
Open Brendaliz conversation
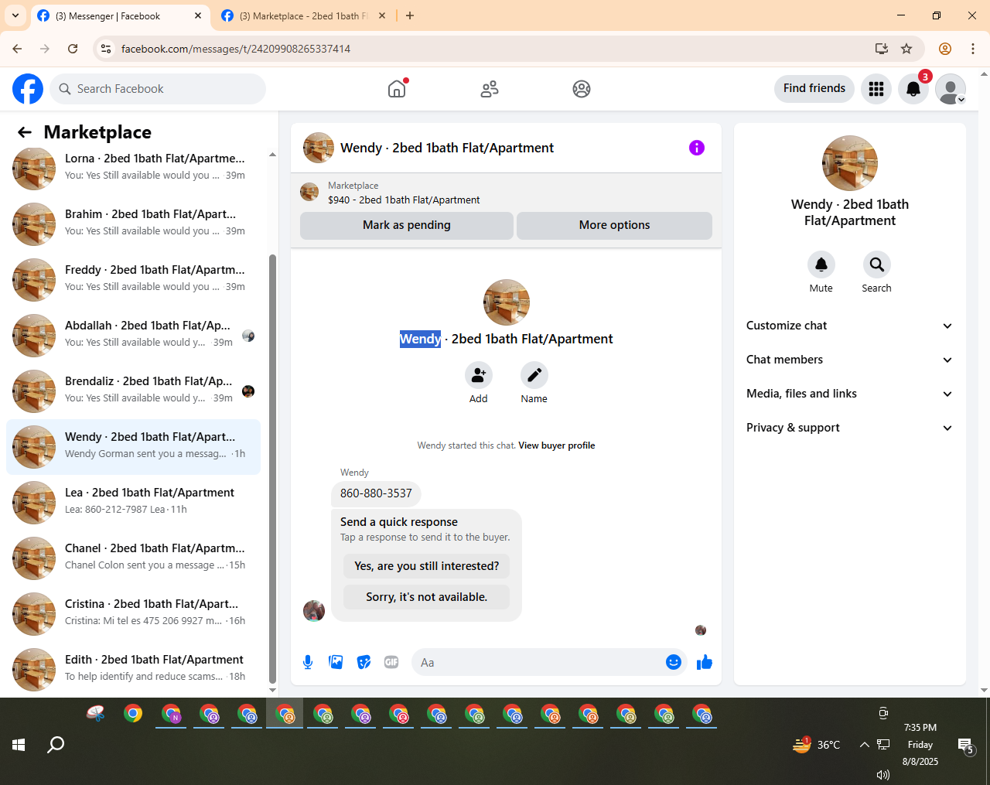[x=133, y=391]
